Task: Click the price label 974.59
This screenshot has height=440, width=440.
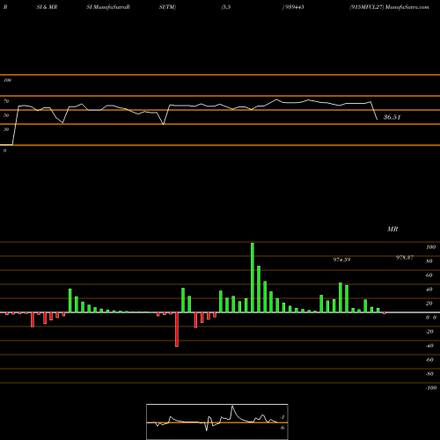Action: (341, 260)
